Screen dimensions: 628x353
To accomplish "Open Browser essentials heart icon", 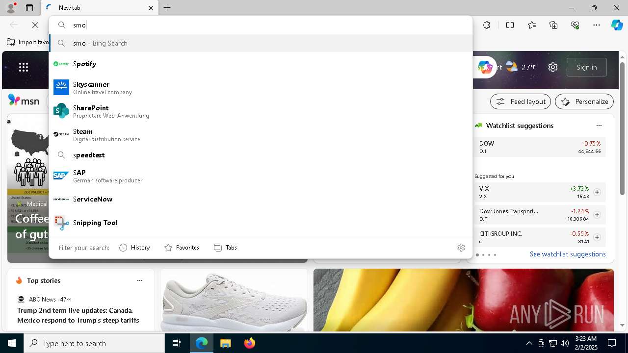I will pyautogui.click(x=575, y=25).
